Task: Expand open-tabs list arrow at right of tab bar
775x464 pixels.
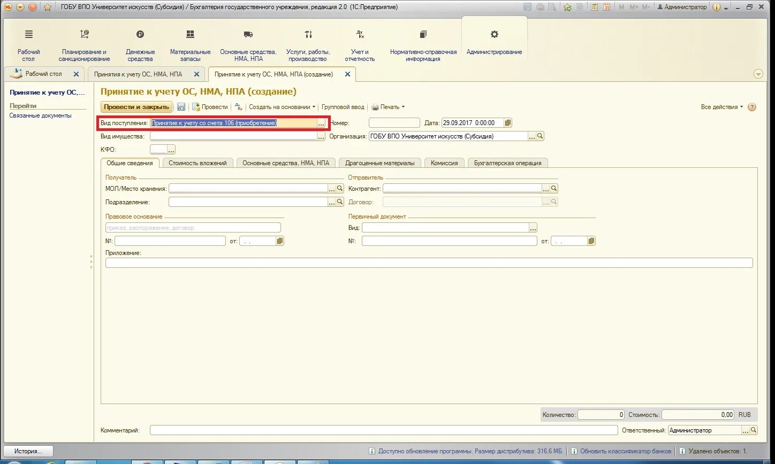Action: click(x=758, y=74)
